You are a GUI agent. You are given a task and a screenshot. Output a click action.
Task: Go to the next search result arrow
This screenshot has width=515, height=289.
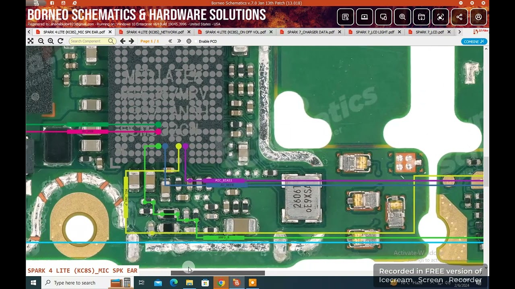tap(131, 41)
